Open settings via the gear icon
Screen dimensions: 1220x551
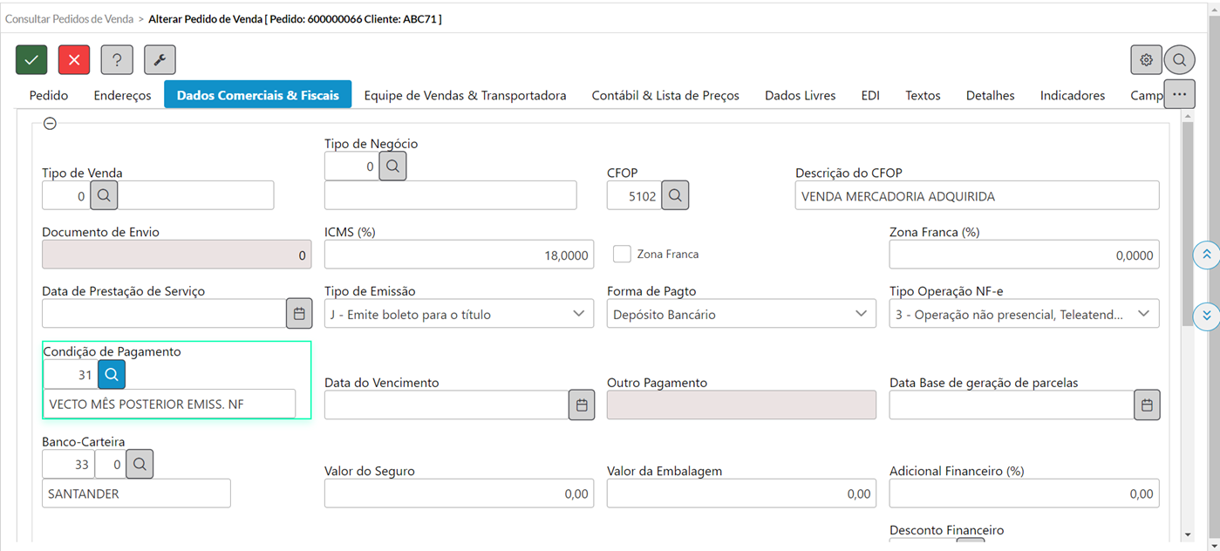1146,60
